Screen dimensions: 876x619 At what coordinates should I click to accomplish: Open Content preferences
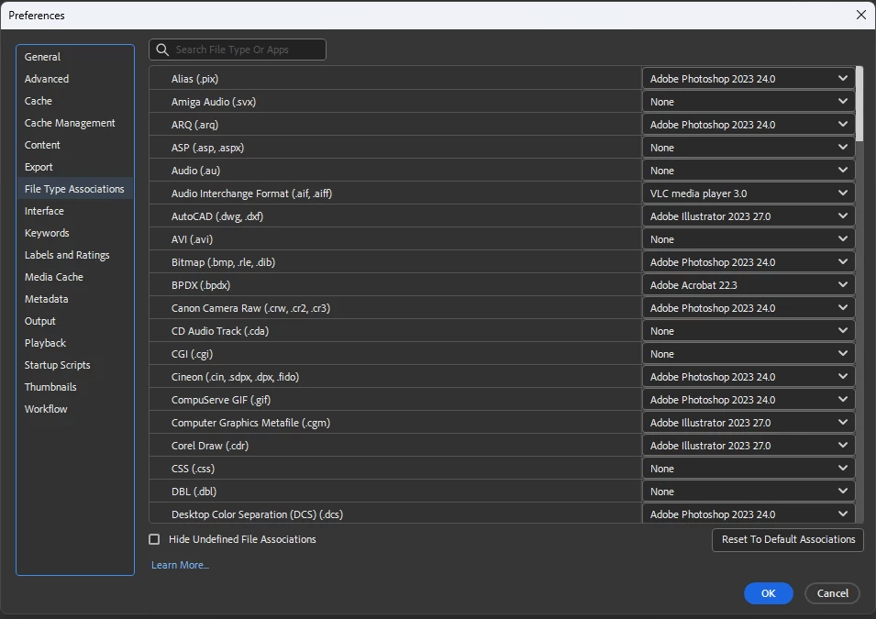click(x=42, y=145)
